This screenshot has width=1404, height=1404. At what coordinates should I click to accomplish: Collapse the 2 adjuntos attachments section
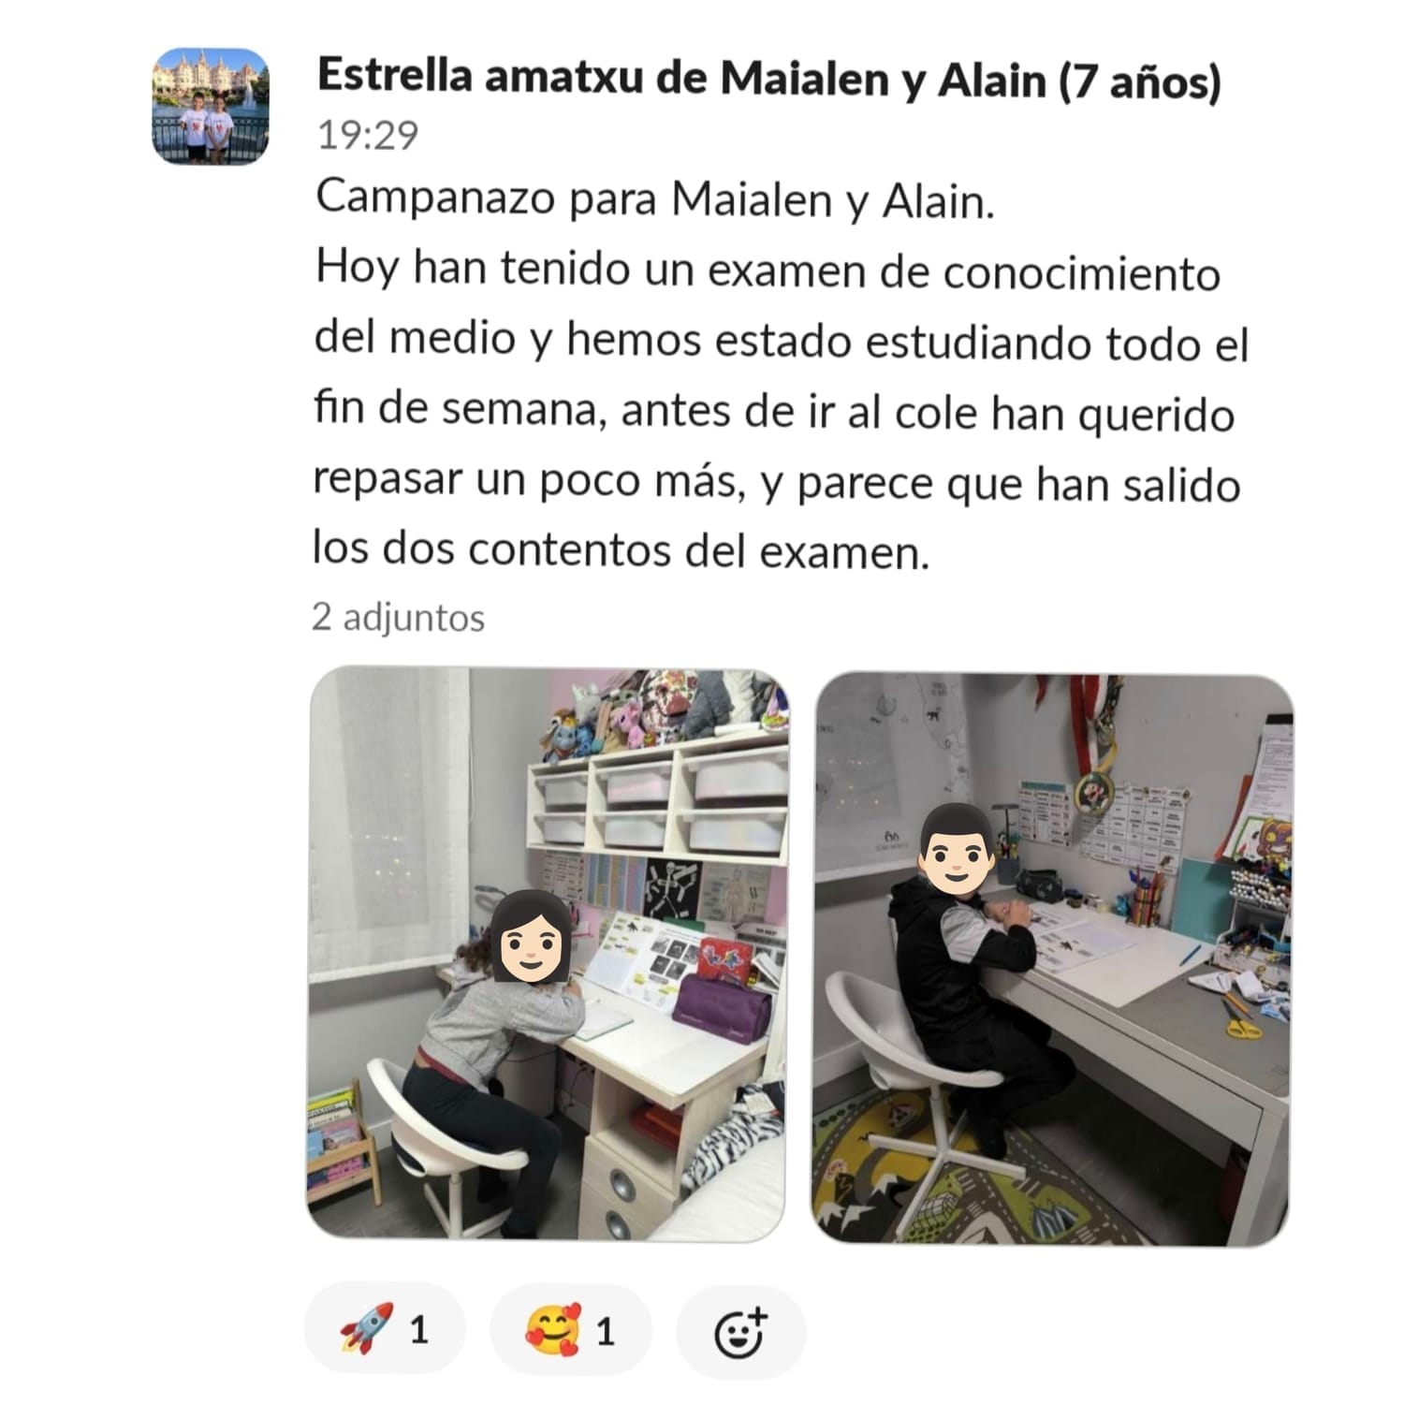click(x=399, y=618)
